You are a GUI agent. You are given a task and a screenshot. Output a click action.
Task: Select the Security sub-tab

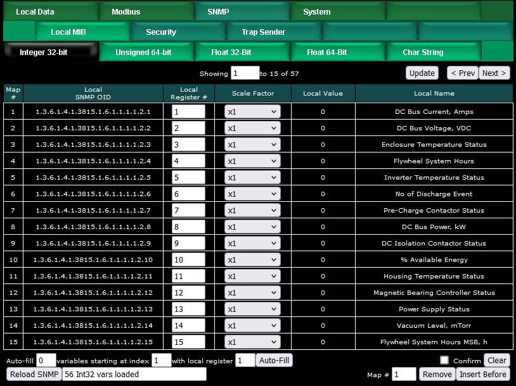click(x=161, y=32)
